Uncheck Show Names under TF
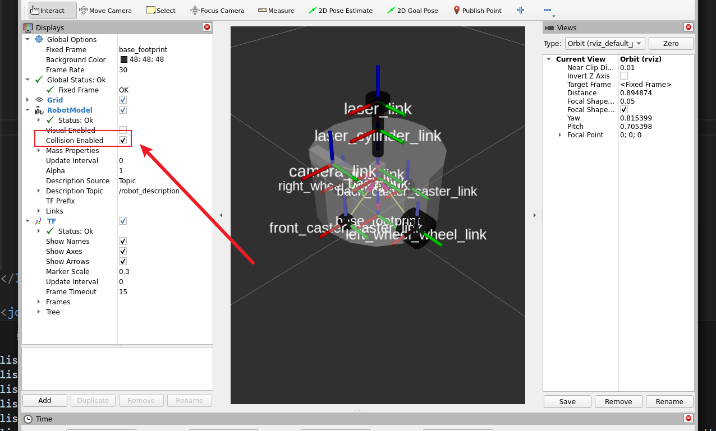The height and width of the screenshot is (431, 716). coord(123,241)
